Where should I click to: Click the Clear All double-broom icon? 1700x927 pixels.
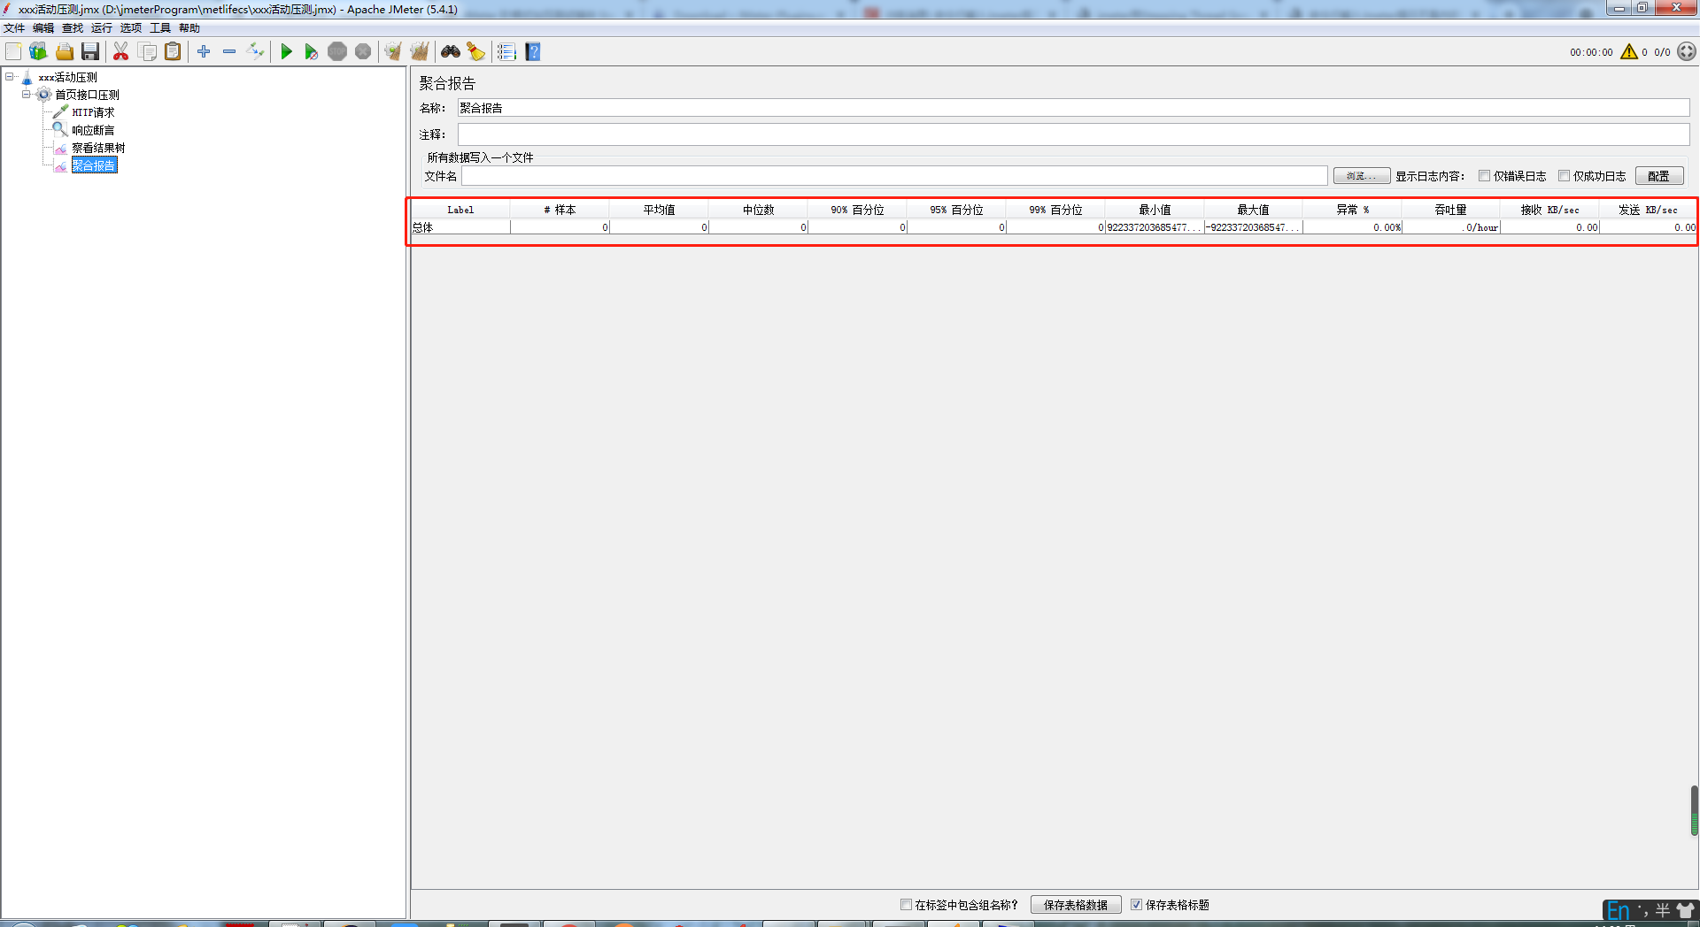(x=419, y=52)
